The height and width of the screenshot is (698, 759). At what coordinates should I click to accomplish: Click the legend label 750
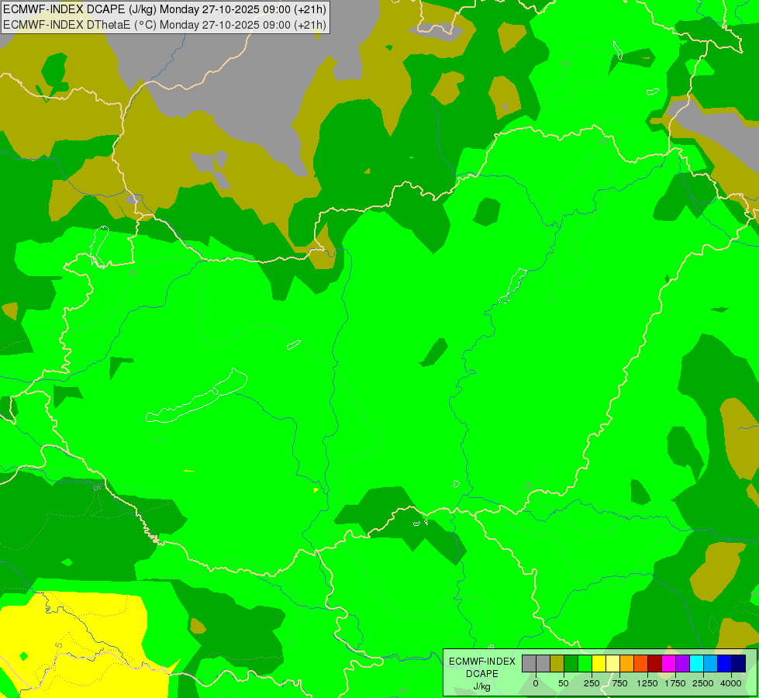[619, 683]
